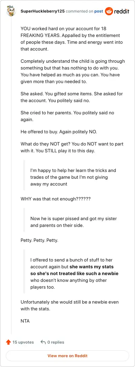
Task: Click the quote "Now he is super pissed"
Action: 74,222
